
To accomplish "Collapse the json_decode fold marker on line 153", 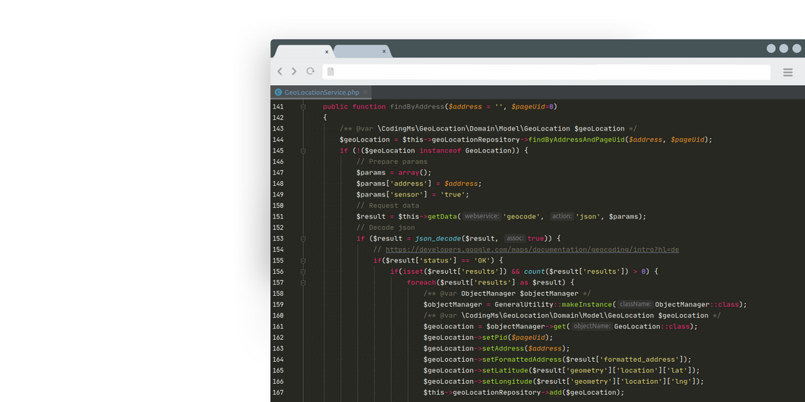I will tap(303, 238).
